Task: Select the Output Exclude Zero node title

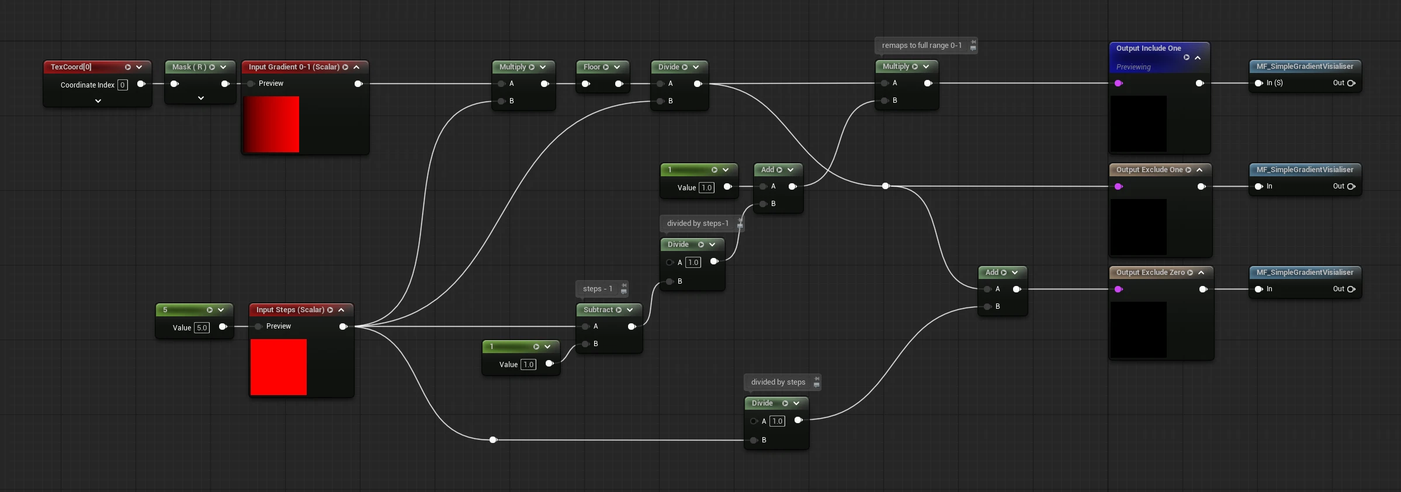Action: 1150,273
